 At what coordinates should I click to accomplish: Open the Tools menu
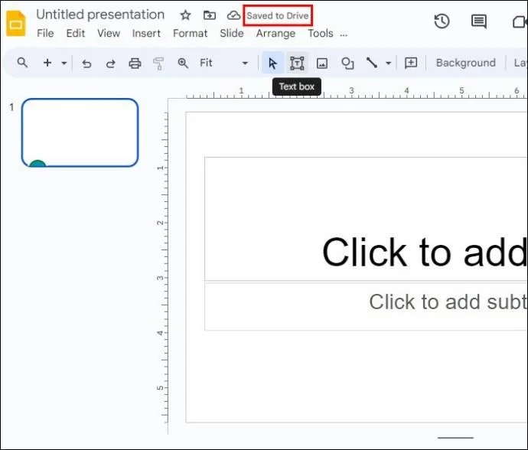(x=320, y=34)
